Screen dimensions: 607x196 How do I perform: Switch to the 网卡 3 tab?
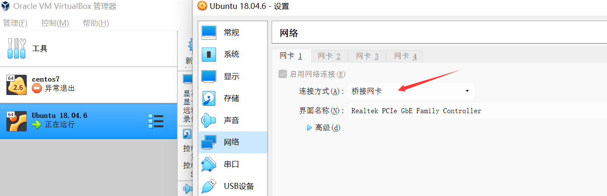[x=367, y=56]
